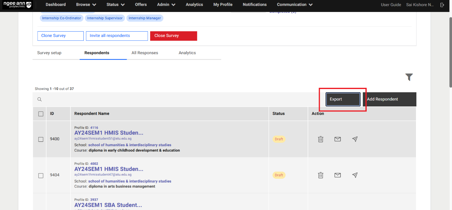Switch to the All Responses tab
Image resolution: width=452 pixels, height=210 pixels.
pos(145,53)
